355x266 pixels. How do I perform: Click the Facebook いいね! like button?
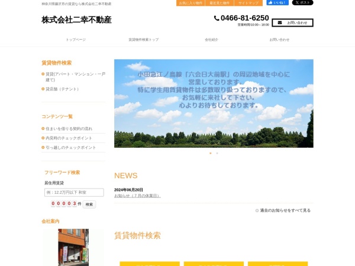(x=277, y=2)
